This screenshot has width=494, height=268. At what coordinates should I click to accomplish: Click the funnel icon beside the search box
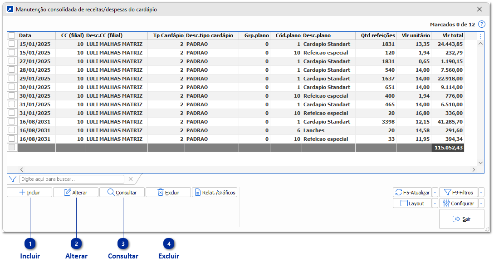tap(13, 179)
